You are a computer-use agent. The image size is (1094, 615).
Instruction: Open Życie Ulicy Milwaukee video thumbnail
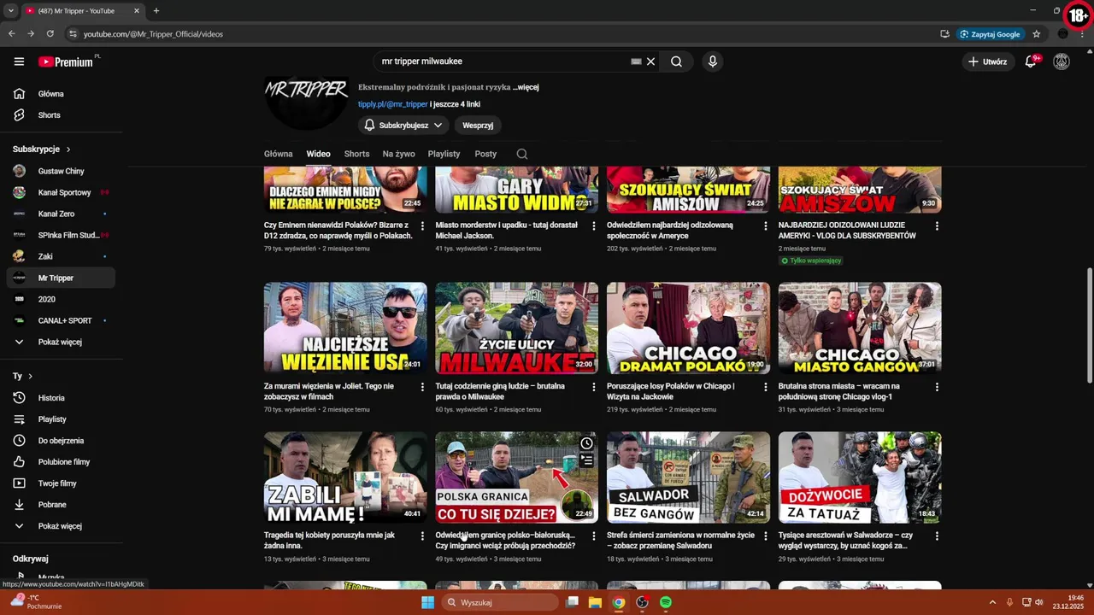click(517, 328)
